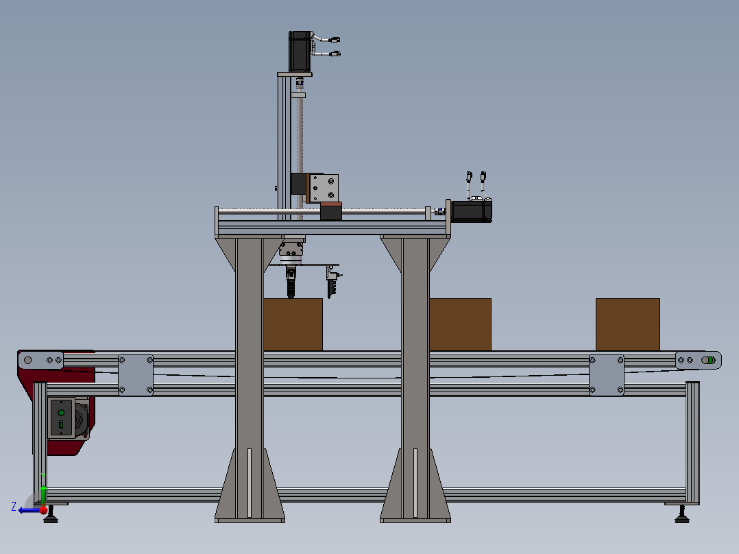739x554 pixels.
Task: Click the blue Z axis of the triad
Action: 29,511
